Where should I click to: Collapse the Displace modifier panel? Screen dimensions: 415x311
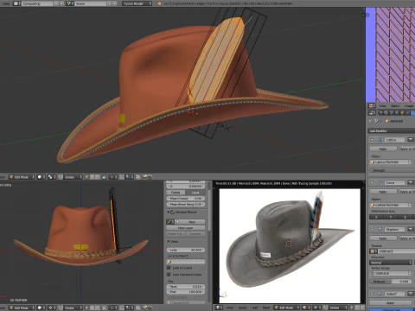[x=372, y=229]
